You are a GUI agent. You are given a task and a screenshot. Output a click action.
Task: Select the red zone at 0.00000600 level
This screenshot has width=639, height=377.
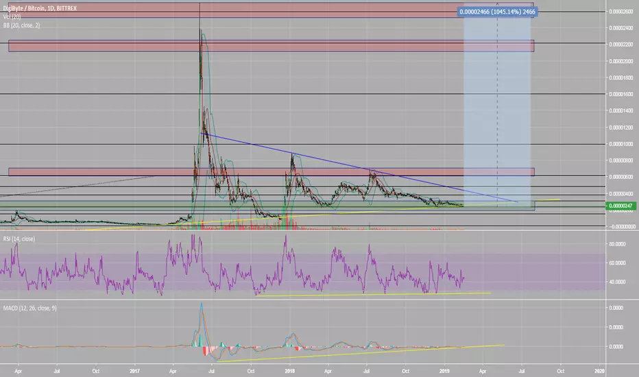point(271,172)
